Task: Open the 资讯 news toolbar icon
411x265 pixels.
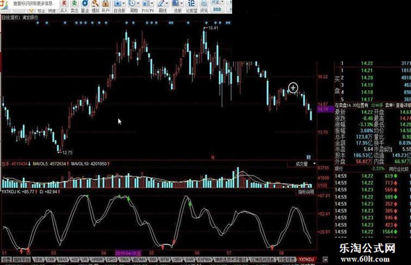Action: 204,6
